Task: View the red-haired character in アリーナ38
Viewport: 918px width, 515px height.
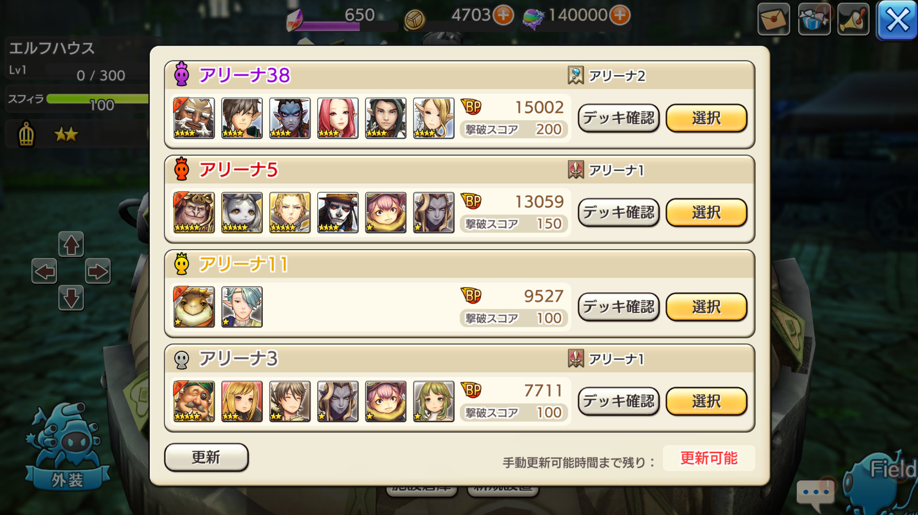Action: pos(337,118)
